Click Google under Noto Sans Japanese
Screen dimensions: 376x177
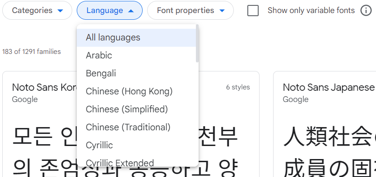(296, 99)
